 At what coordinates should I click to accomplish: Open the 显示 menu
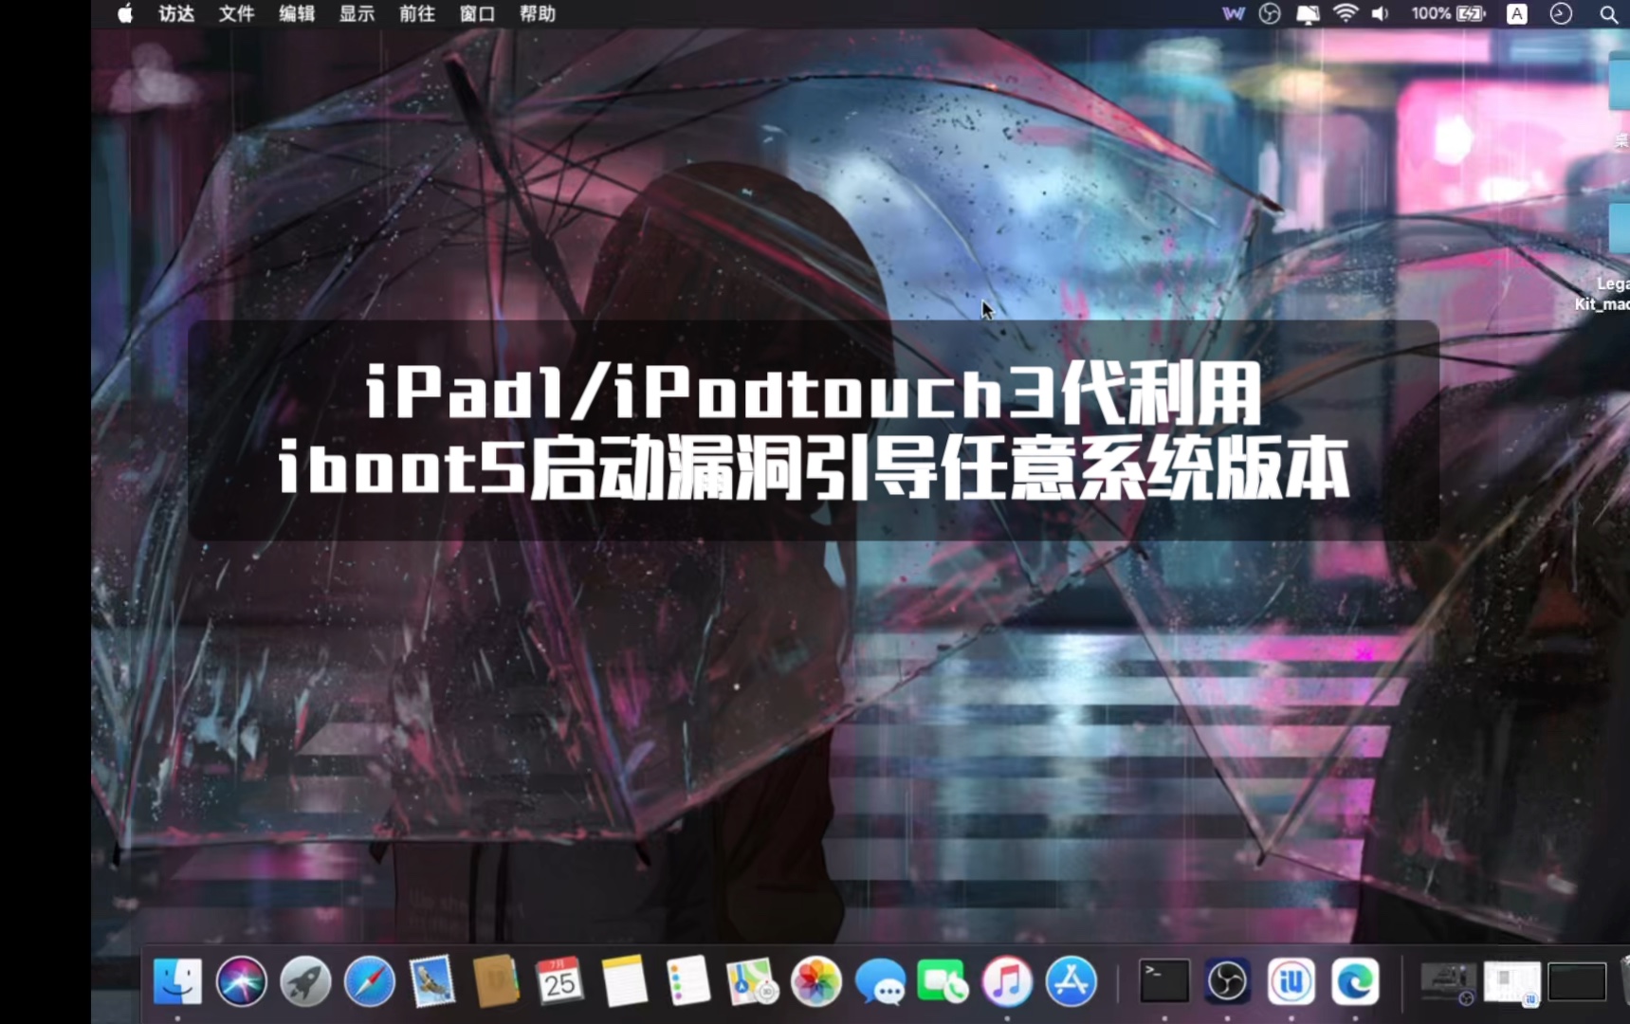click(357, 13)
